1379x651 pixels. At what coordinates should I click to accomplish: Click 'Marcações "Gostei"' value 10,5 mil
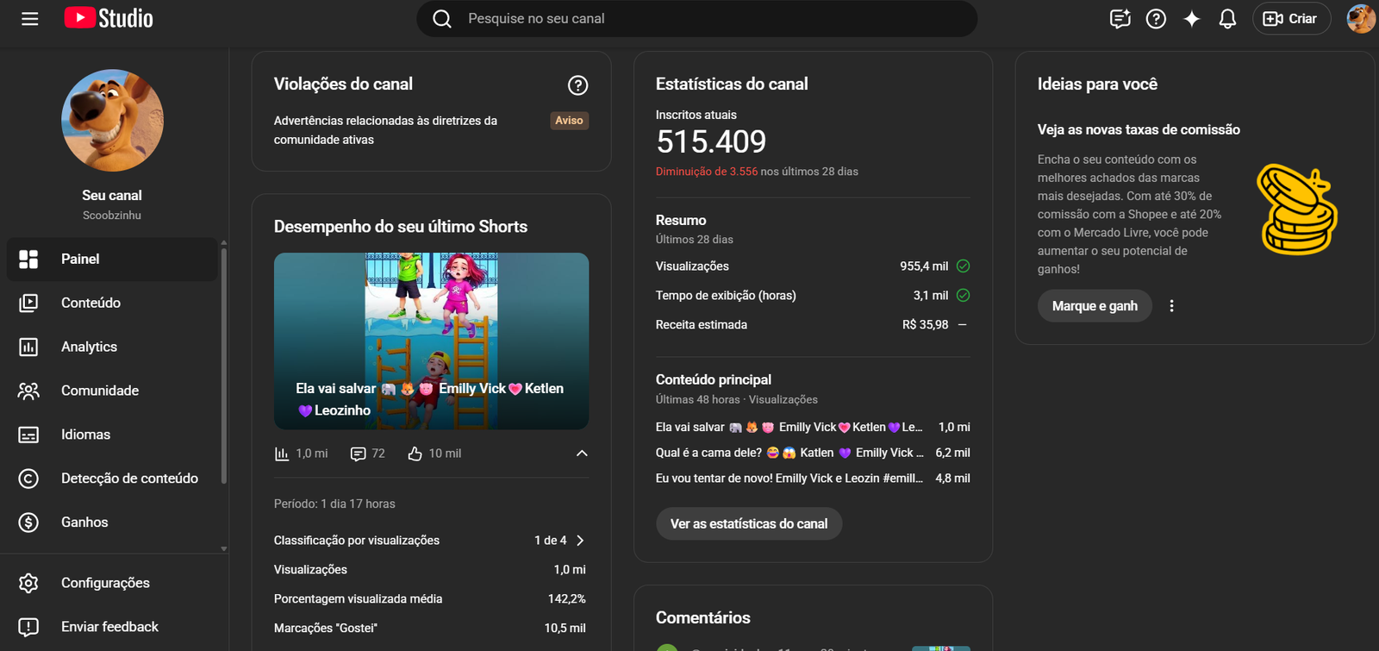tap(565, 629)
